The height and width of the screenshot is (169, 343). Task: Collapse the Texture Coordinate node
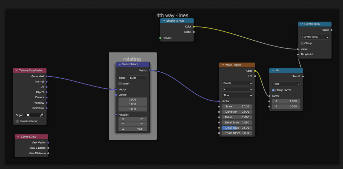[17, 70]
